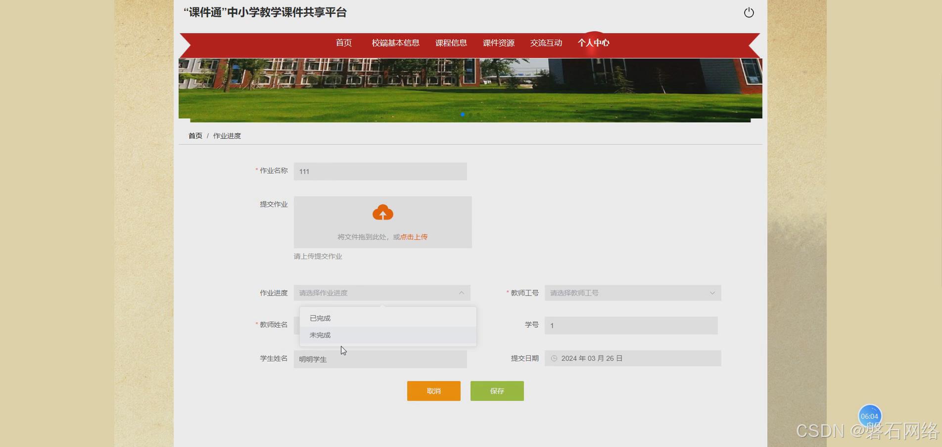Image resolution: width=942 pixels, height=447 pixels.
Task: Click the 作业名称 input showing 111
Action: pos(379,171)
